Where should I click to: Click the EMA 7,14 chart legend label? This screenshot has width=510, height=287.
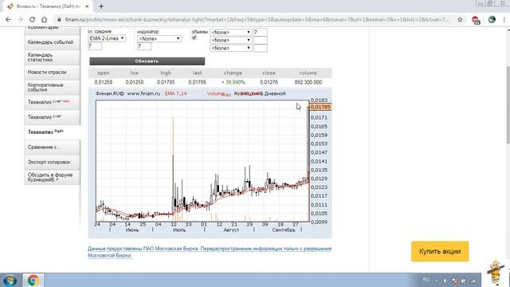coord(175,93)
